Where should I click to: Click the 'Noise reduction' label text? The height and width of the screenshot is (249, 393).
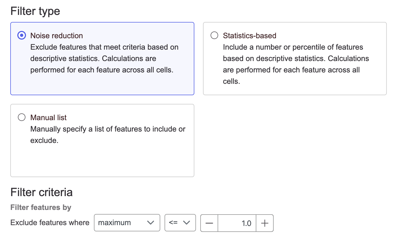pyautogui.click(x=57, y=36)
